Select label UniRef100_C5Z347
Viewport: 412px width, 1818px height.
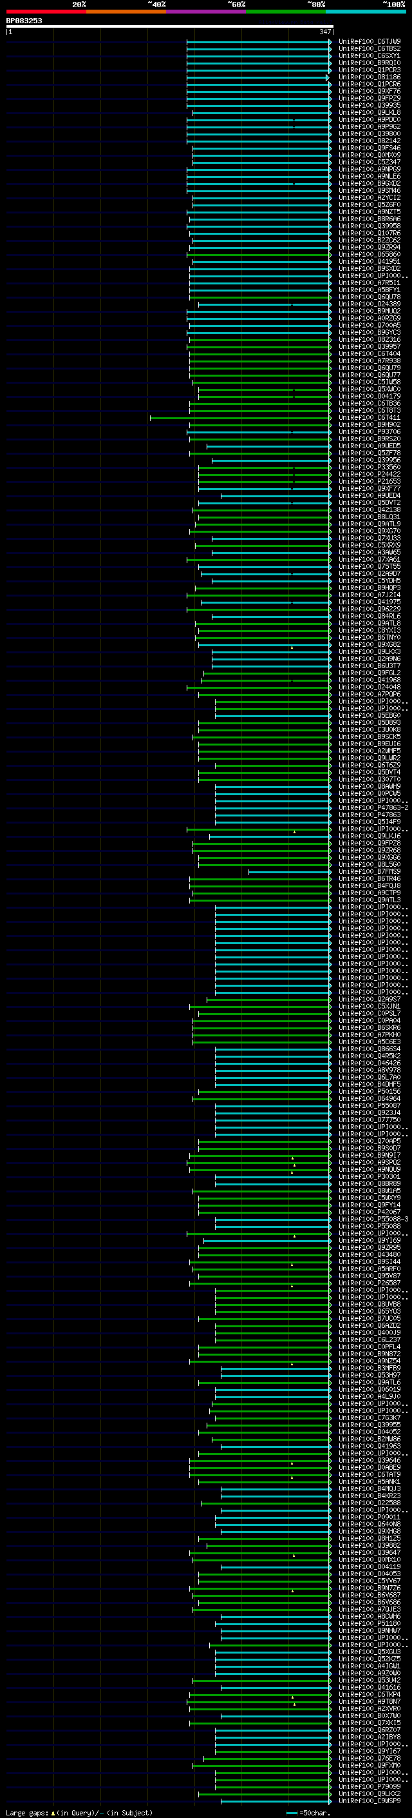370,163
